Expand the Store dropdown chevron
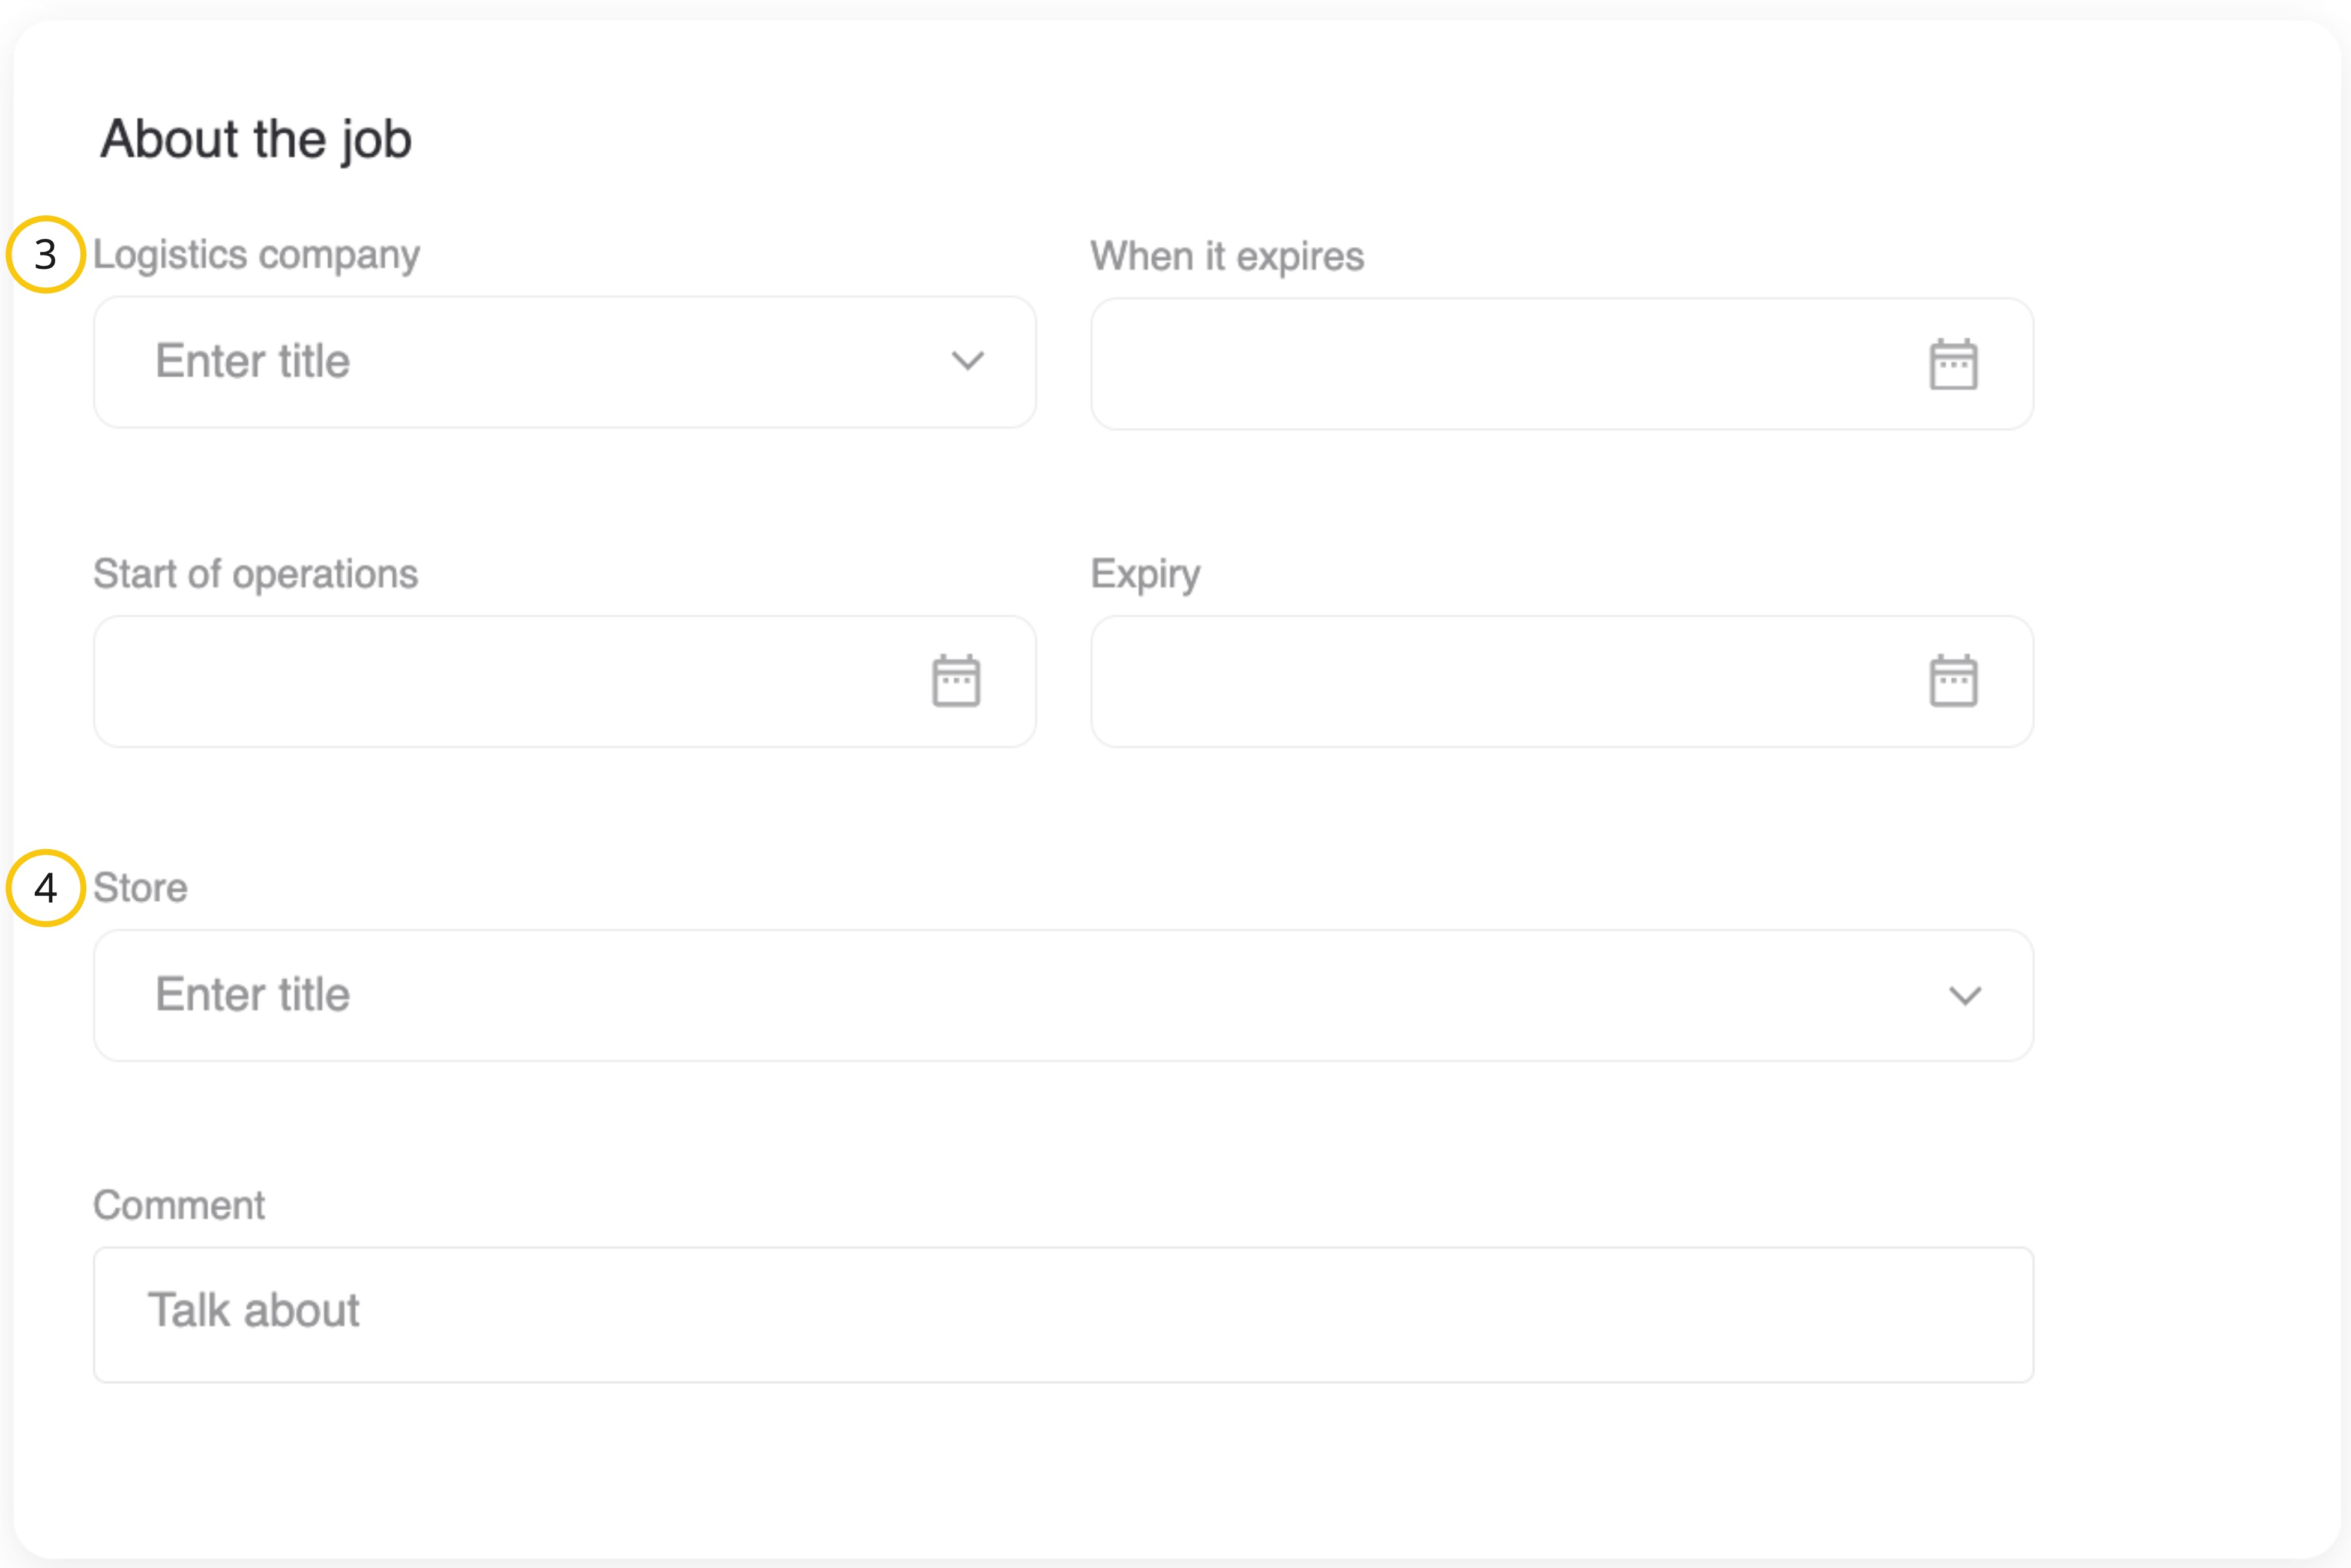This screenshot has height=1568, width=2351. click(1964, 995)
